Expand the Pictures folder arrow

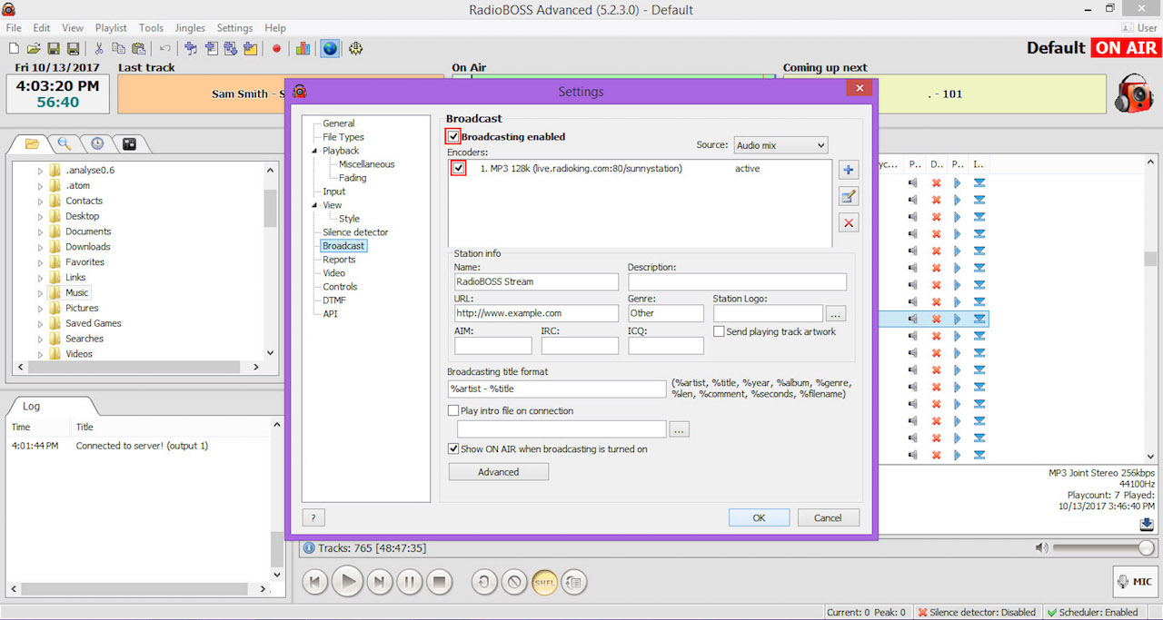pos(40,309)
